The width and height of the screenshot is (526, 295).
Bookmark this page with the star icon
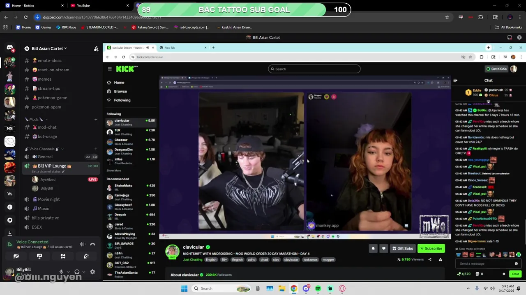[447, 17]
